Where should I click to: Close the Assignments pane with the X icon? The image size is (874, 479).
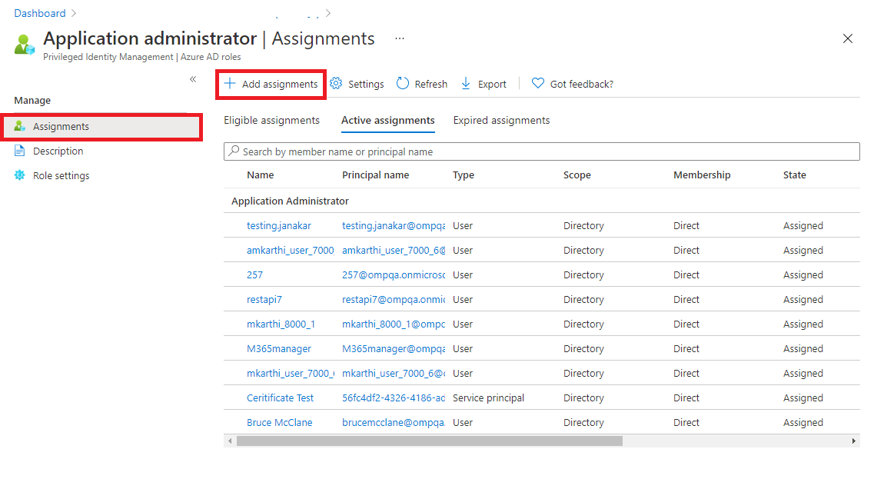click(848, 38)
